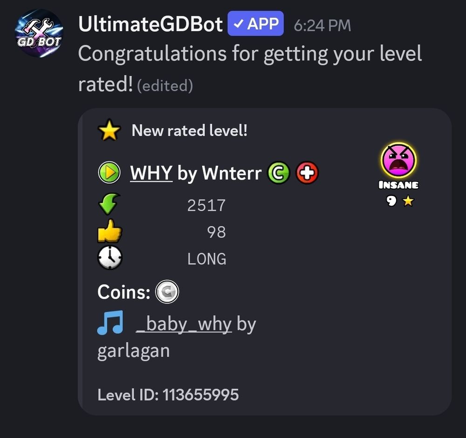This screenshot has width=466, height=438.
Task: Click the 2517 downloads count
Action: 206,205
